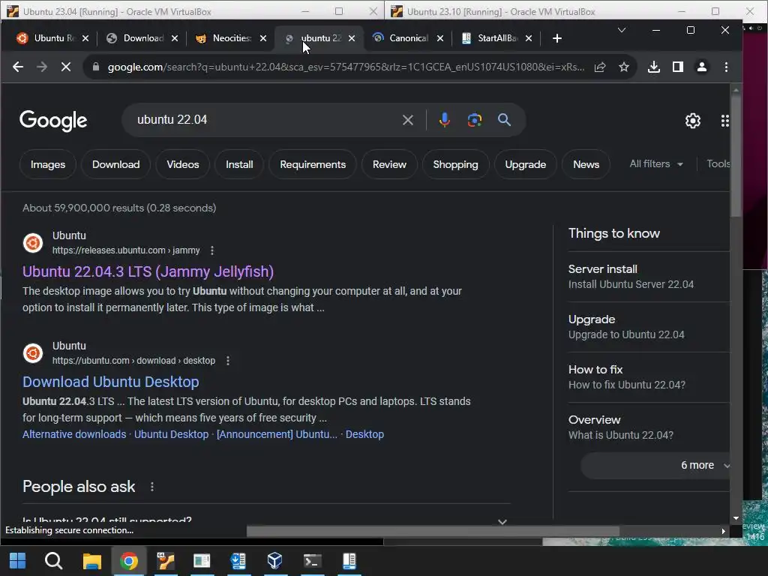This screenshot has width=768, height=576.
Task: Expand 6 more Things to know
Action: pos(655,465)
